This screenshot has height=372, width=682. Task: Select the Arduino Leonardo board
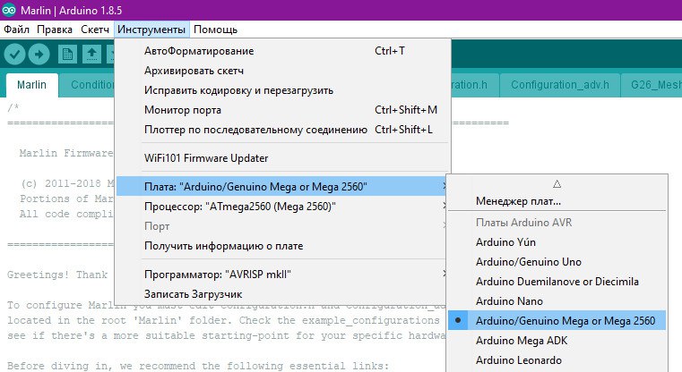[557, 359]
